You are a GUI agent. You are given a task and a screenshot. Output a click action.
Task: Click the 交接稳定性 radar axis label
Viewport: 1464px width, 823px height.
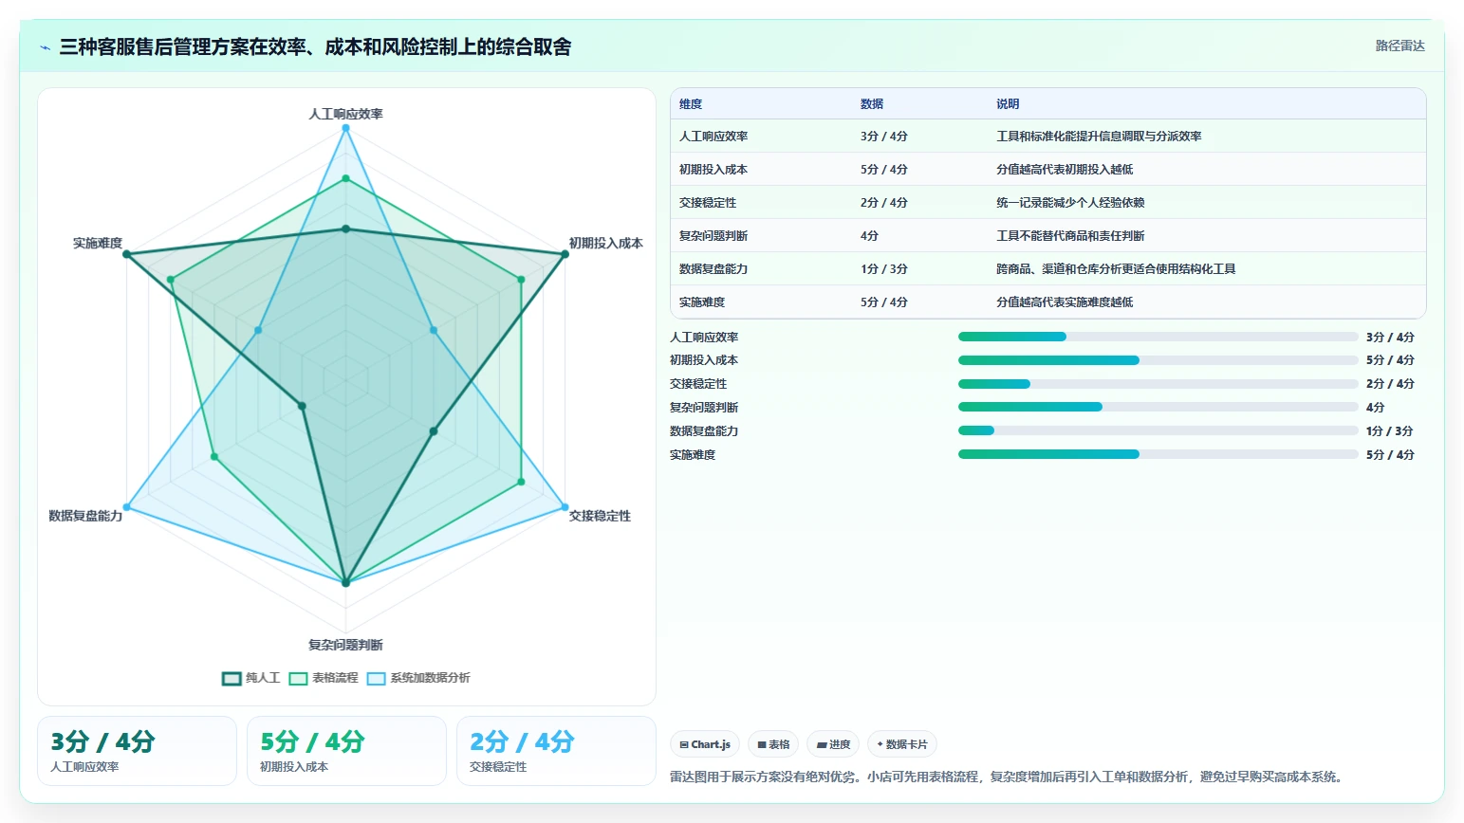coord(600,516)
